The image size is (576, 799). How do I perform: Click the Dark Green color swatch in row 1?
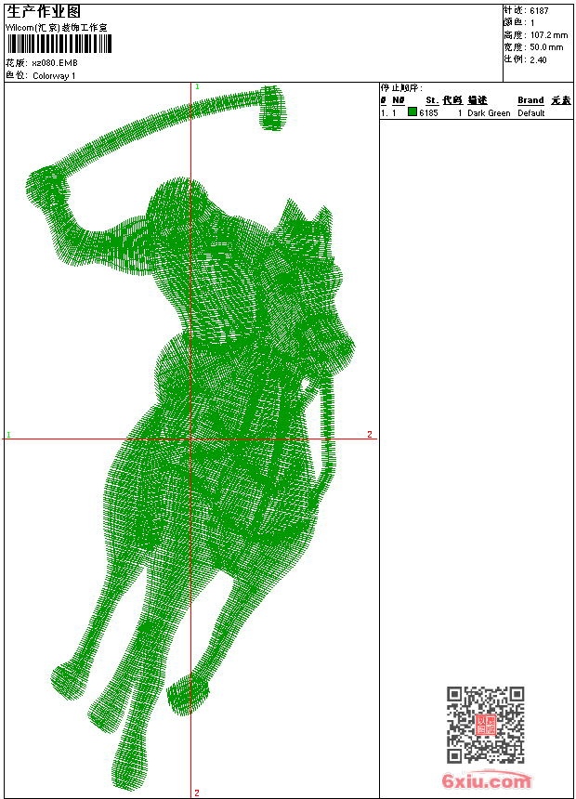(412, 111)
